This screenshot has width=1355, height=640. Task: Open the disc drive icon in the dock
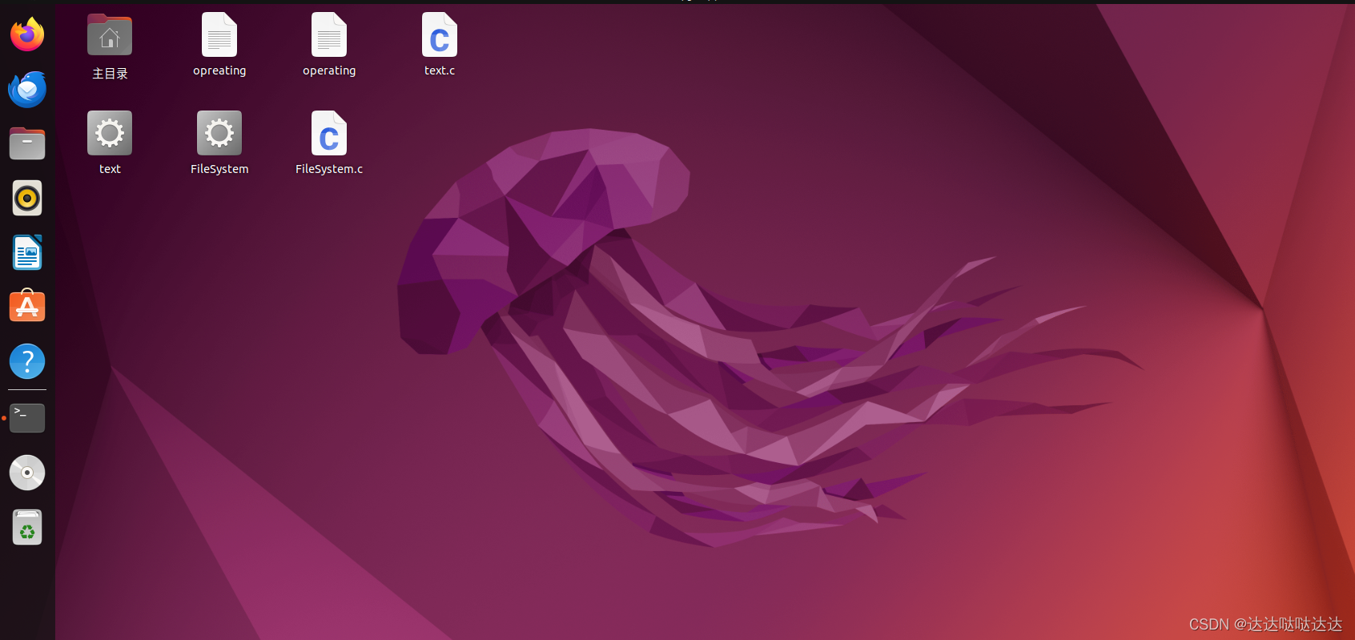[27, 473]
